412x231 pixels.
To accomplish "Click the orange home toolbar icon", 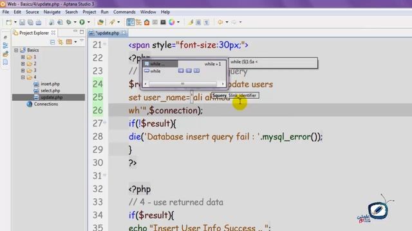I will [147, 22].
